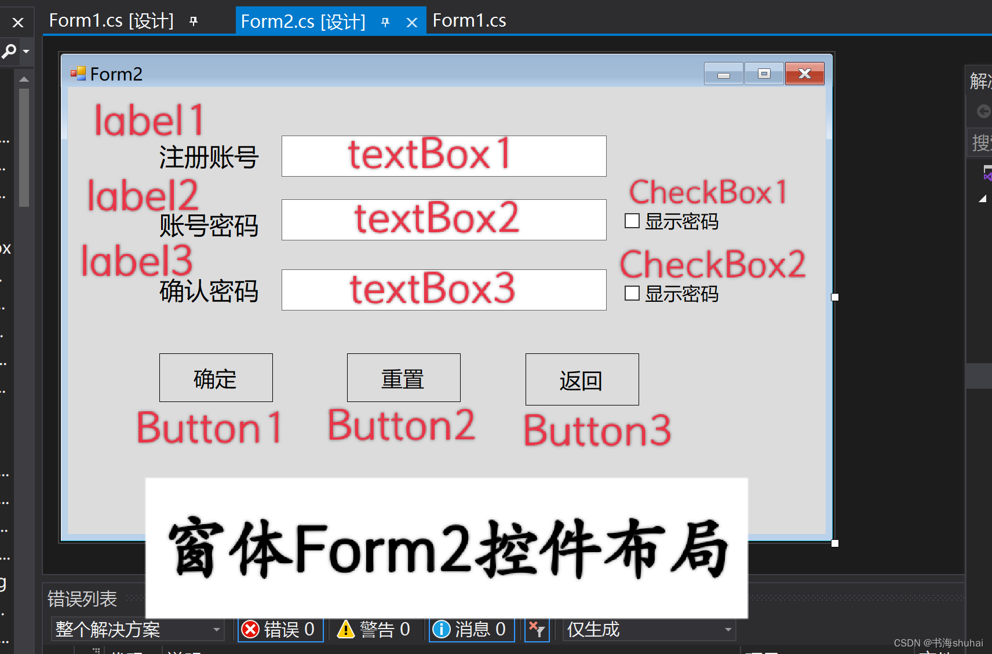Image resolution: width=992 pixels, height=654 pixels.
Task: Pin the Form2.cs [设计] tab
Action: (x=385, y=23)
